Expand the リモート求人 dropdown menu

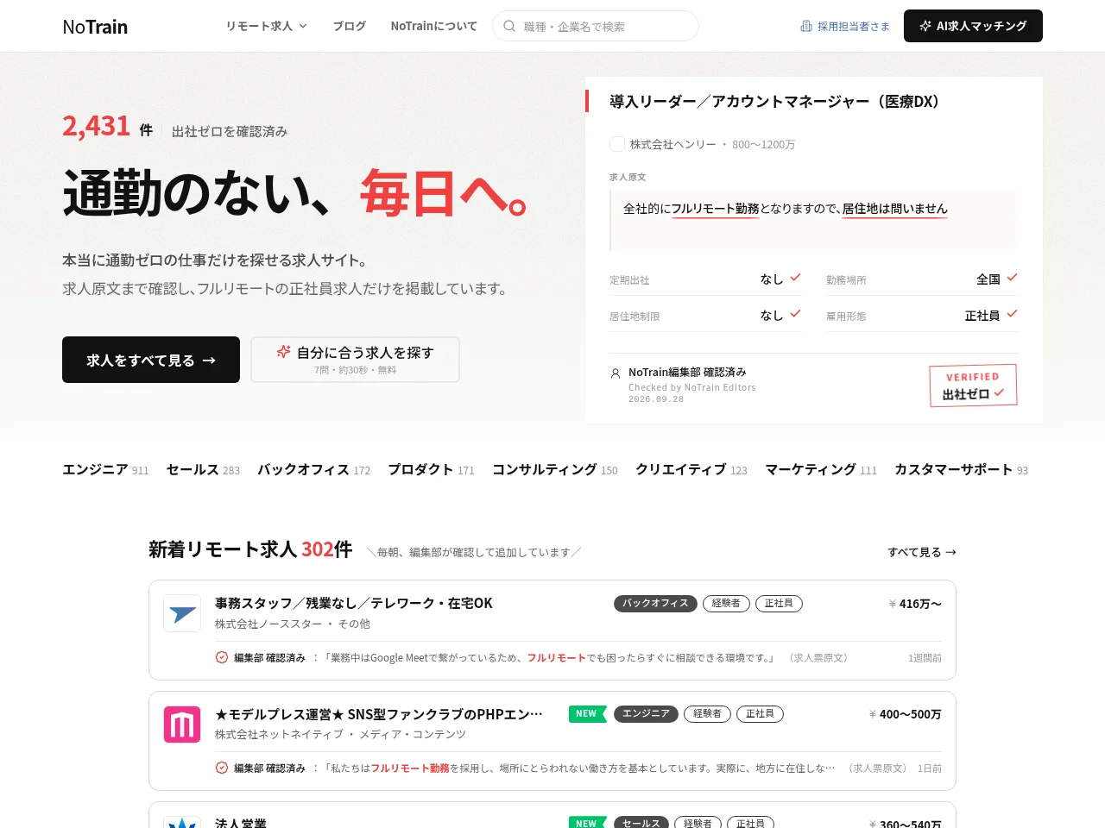point(267,26)
